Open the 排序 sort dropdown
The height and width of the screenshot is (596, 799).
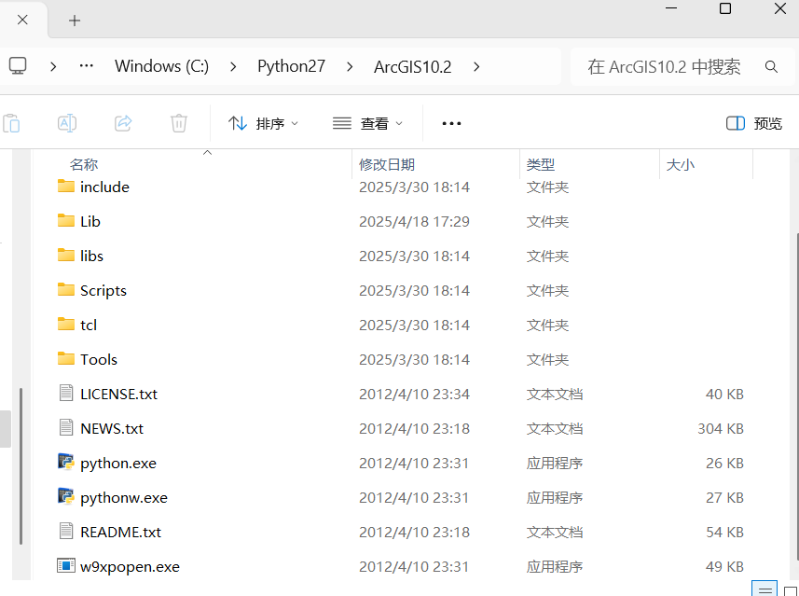(263, 123)
